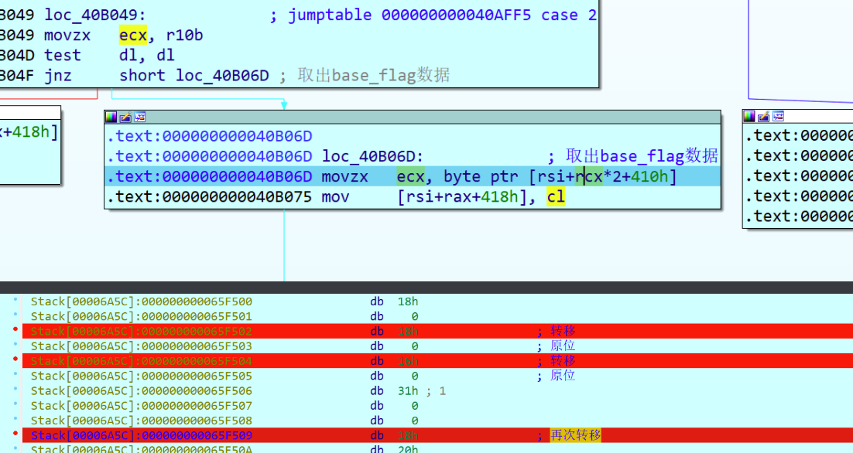
Task: Click the loc_40B06D label inside the center block
Action: [x=372, y=157]
